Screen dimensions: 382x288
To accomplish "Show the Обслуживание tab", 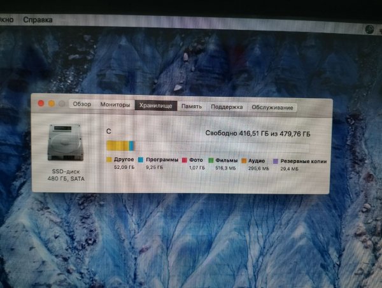I will pos(272,108).
